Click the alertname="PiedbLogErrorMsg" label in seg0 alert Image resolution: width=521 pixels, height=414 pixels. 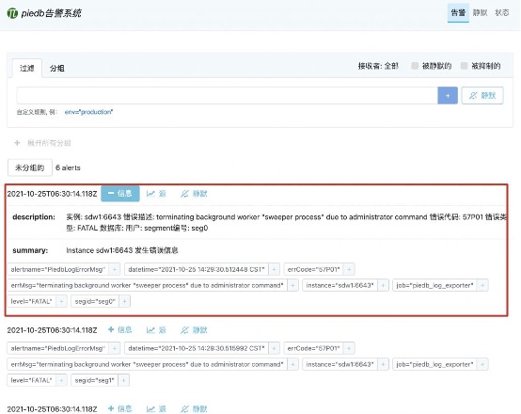tap(58, 269)
